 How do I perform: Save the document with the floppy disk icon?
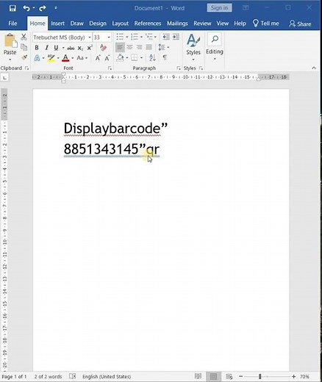click(12, 8)
